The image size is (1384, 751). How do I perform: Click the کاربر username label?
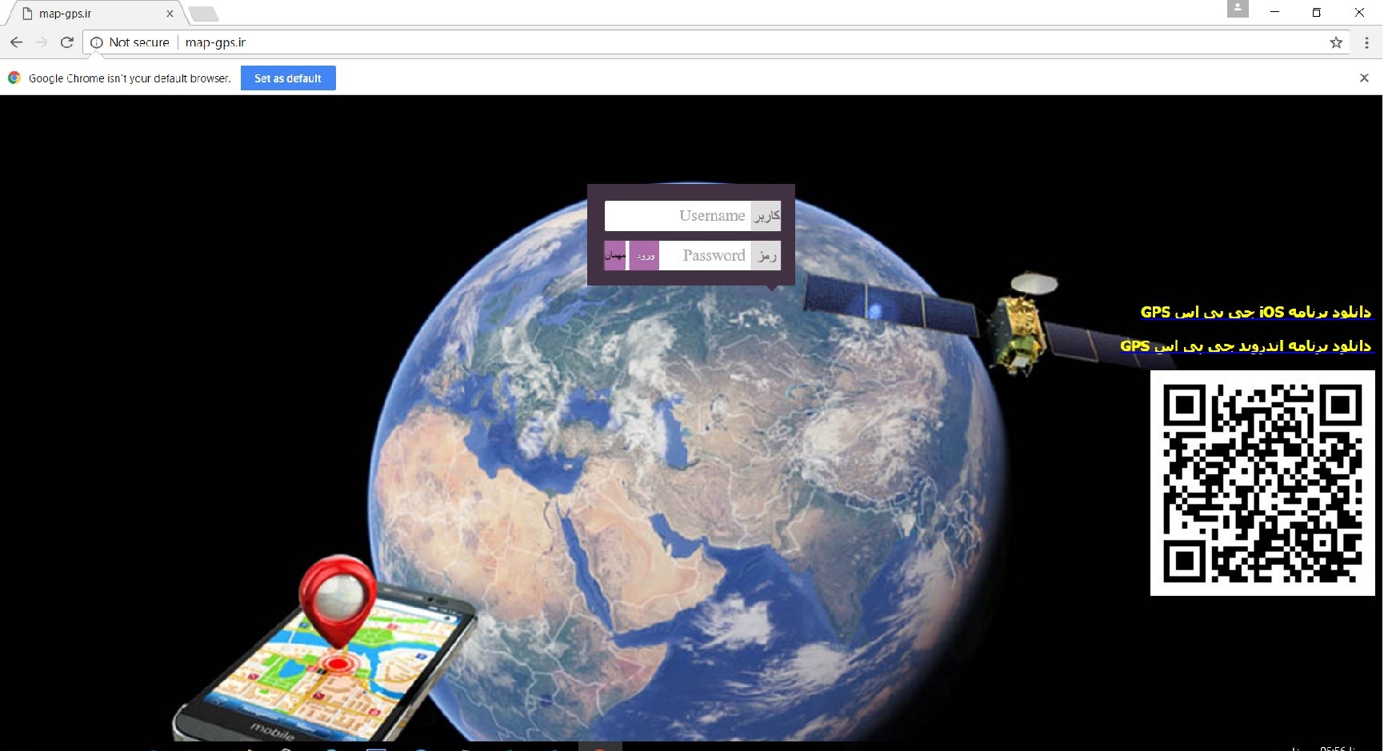766,216
